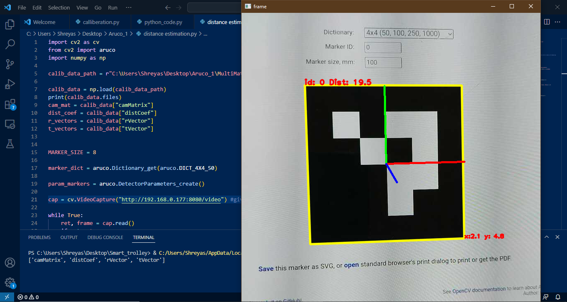This screenshot has height=302, width=567.
Task: Open the Run and Debug view
Action: [x=10, y=84]
